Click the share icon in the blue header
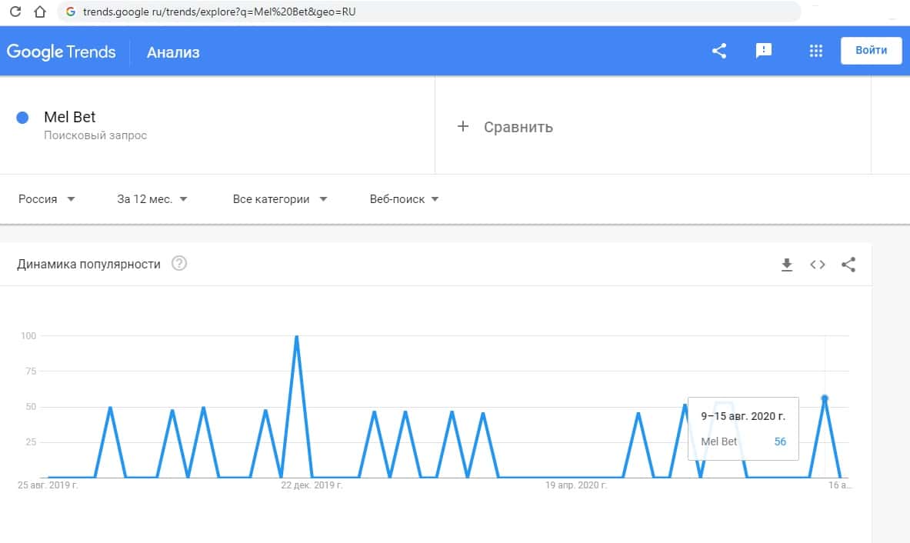This screenshot has height=543, width=910. click(x=719, y=52)
